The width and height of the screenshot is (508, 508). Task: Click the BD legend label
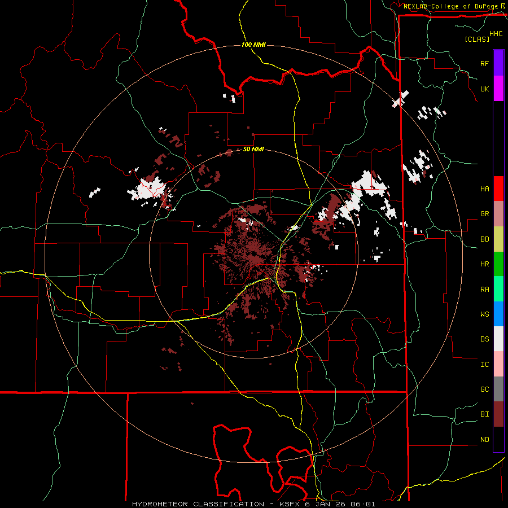484,239
